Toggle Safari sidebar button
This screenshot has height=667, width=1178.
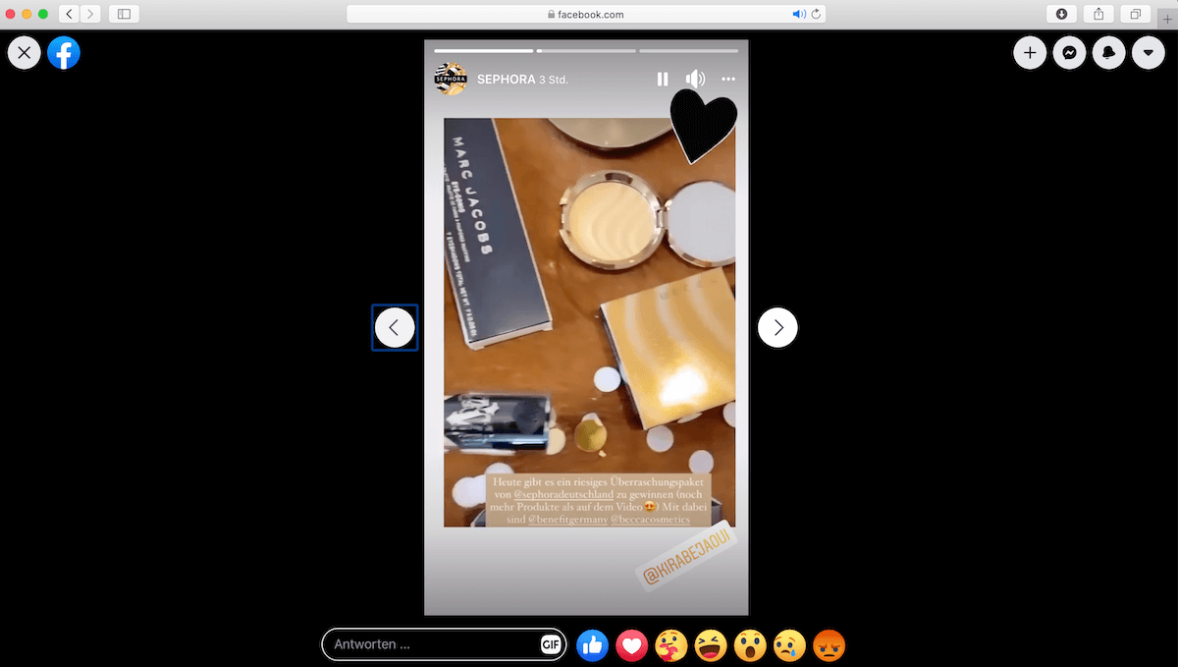coord(124,14)
